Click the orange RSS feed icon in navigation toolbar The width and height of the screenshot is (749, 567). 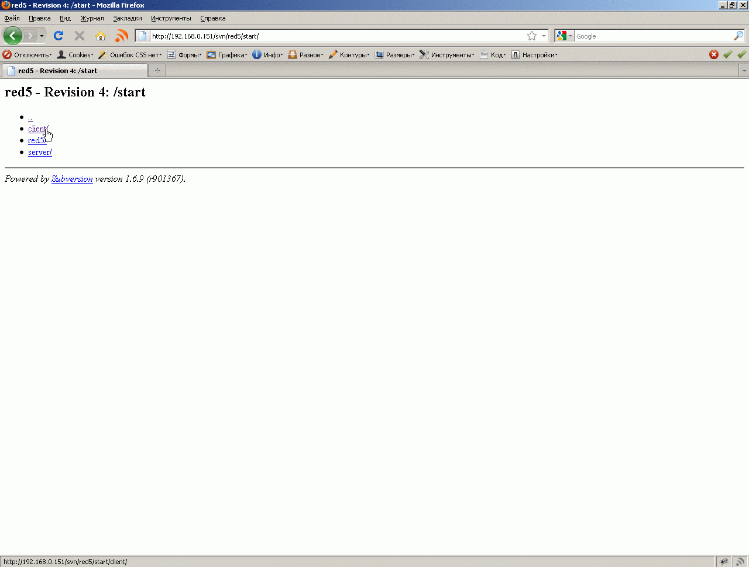pyautogui.click(x=122, y=36)
